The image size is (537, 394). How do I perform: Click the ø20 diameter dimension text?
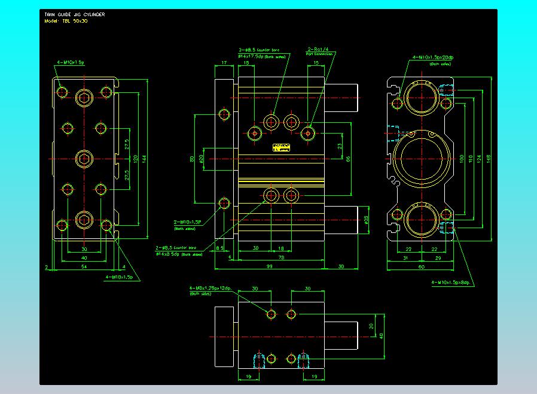202,158
